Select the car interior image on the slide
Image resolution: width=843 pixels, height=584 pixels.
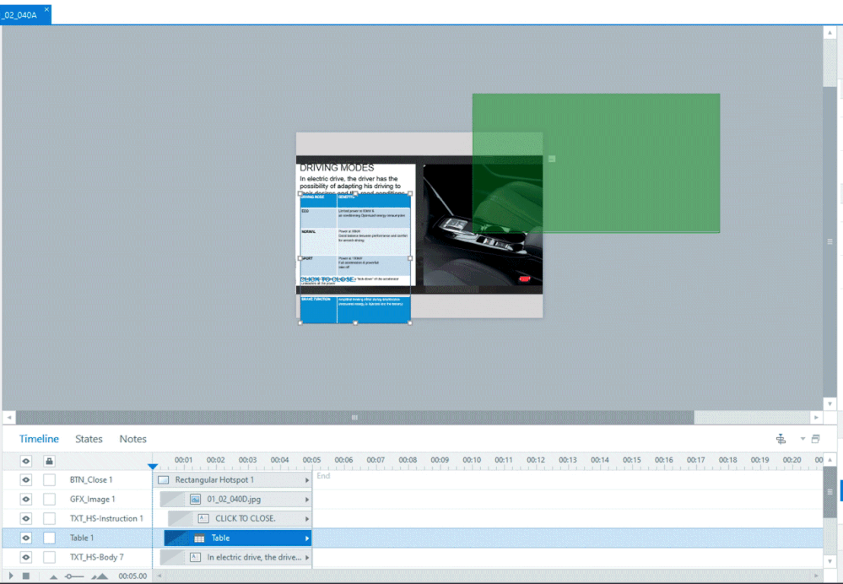coord(483,224)
